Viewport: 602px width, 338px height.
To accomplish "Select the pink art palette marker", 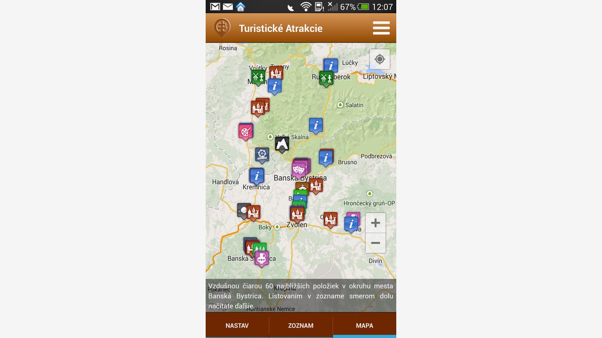I will pyautogui.click(x=245, y=131).
